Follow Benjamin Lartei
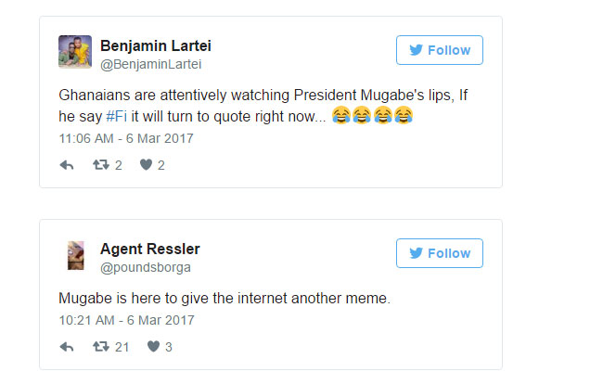This screenshot has height=384, width=590. pyautogui.click(x=440, y=50)
